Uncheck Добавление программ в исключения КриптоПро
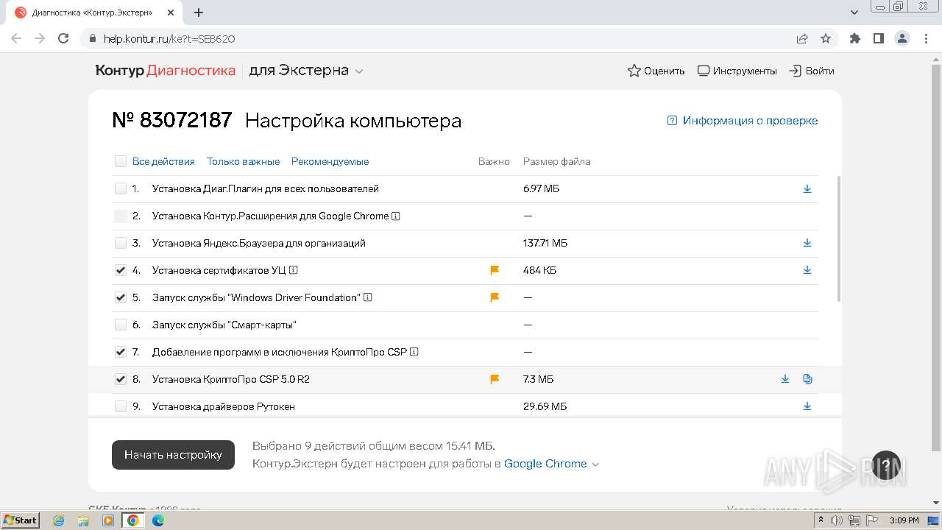 coord(121,352)
